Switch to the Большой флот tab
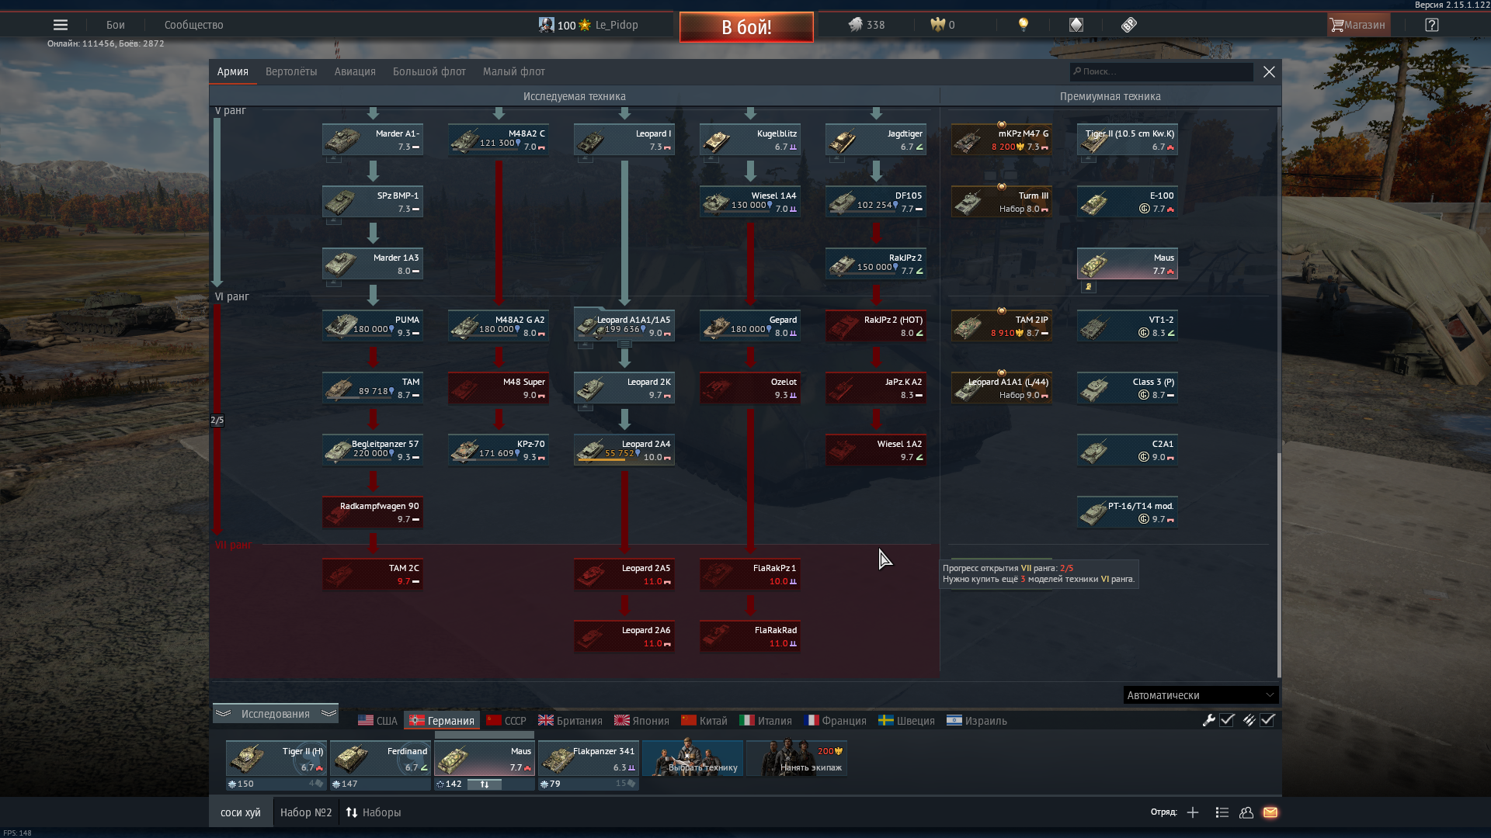This screenshot has width=1491, height=838. coord(429,71)
